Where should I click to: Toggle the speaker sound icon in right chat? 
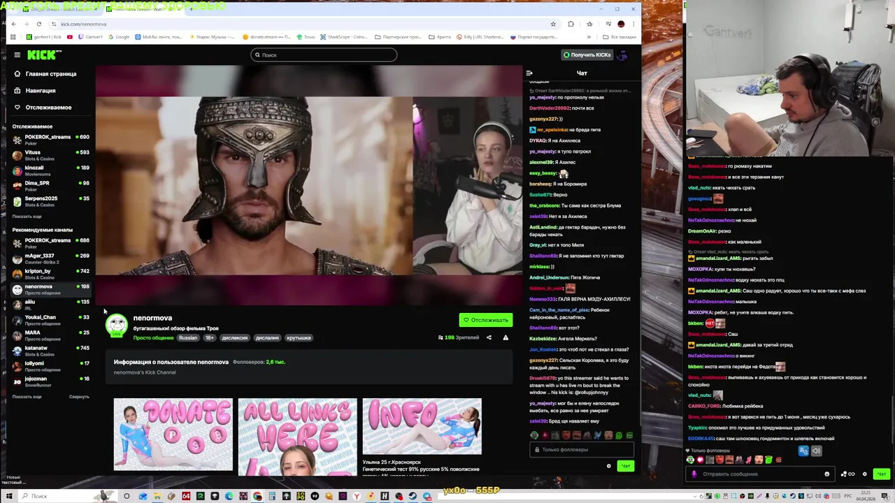click(x=816, y=451)
